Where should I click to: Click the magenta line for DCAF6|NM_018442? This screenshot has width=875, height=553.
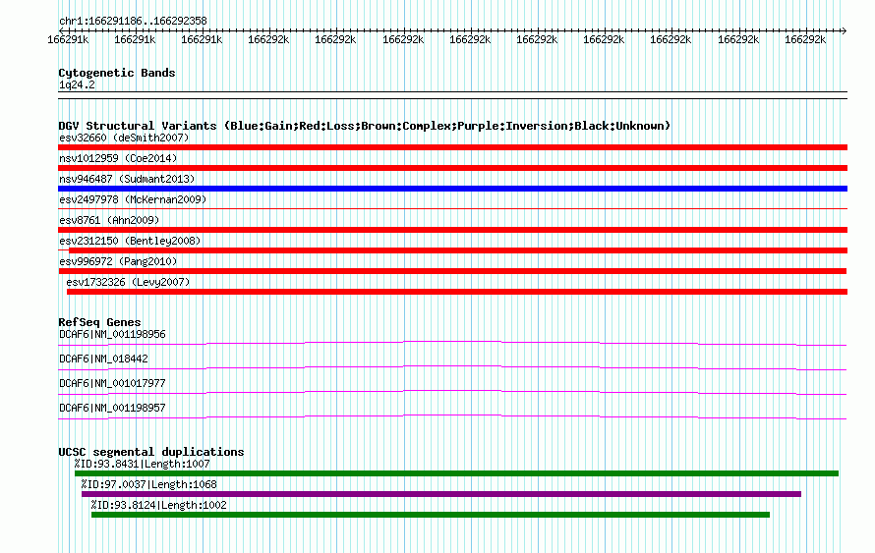(452, 368)
